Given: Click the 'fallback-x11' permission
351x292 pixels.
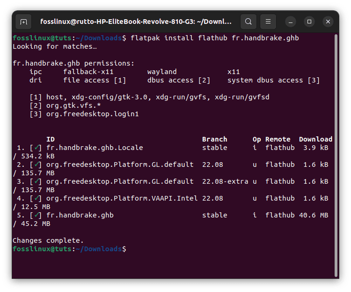Looking at the screenshot, I should (88, 72).
